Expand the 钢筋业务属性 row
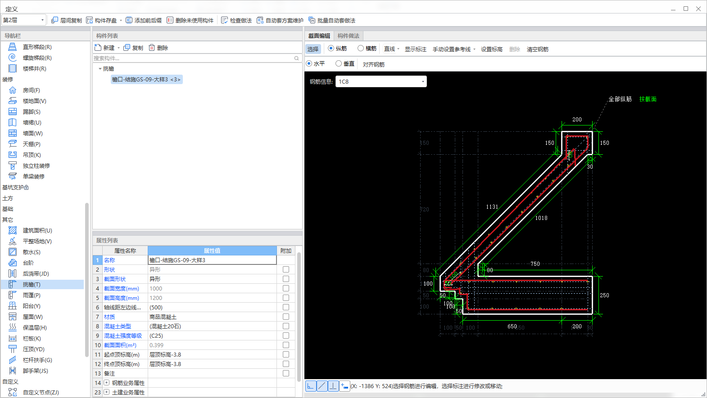This screenshot has width=707, height=398. [107, 383]
